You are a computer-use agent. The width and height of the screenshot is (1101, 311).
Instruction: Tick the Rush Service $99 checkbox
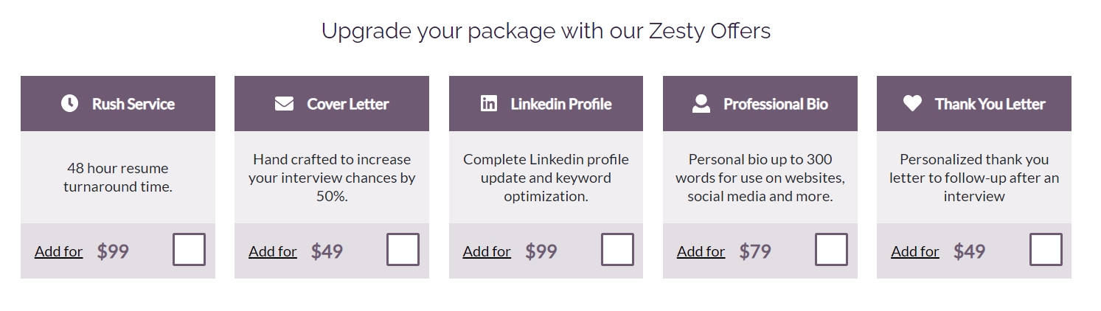190,250
